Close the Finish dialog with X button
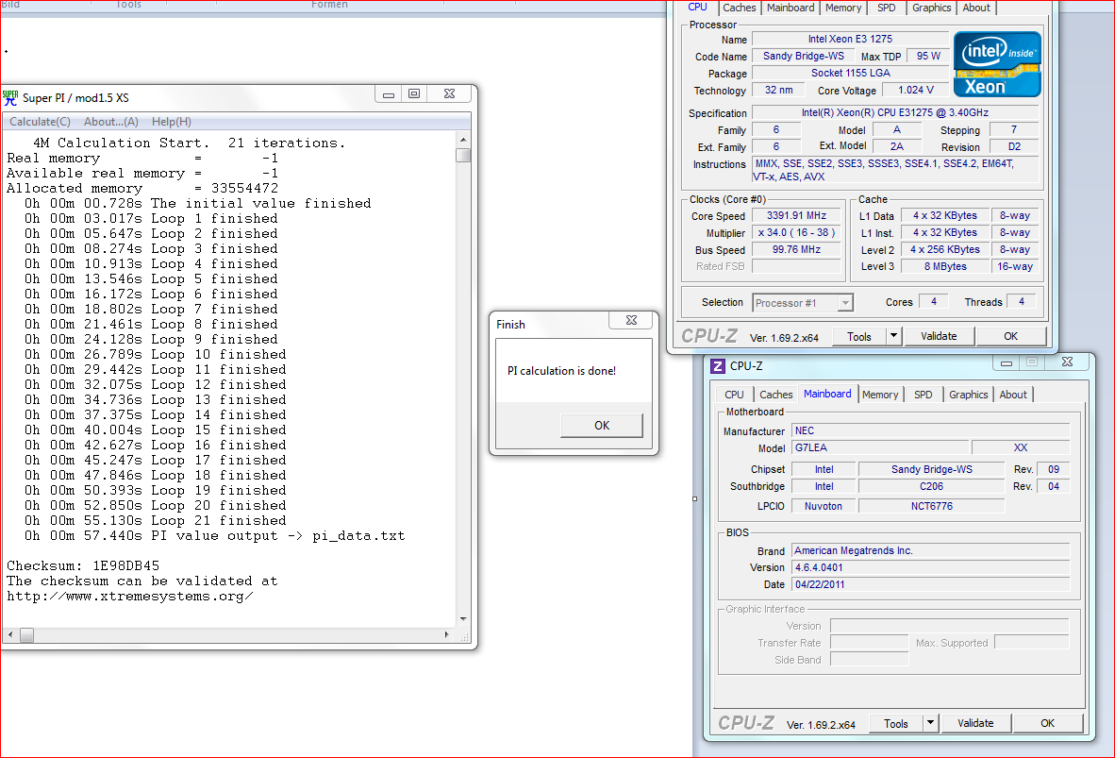 (x=632, y=322)
